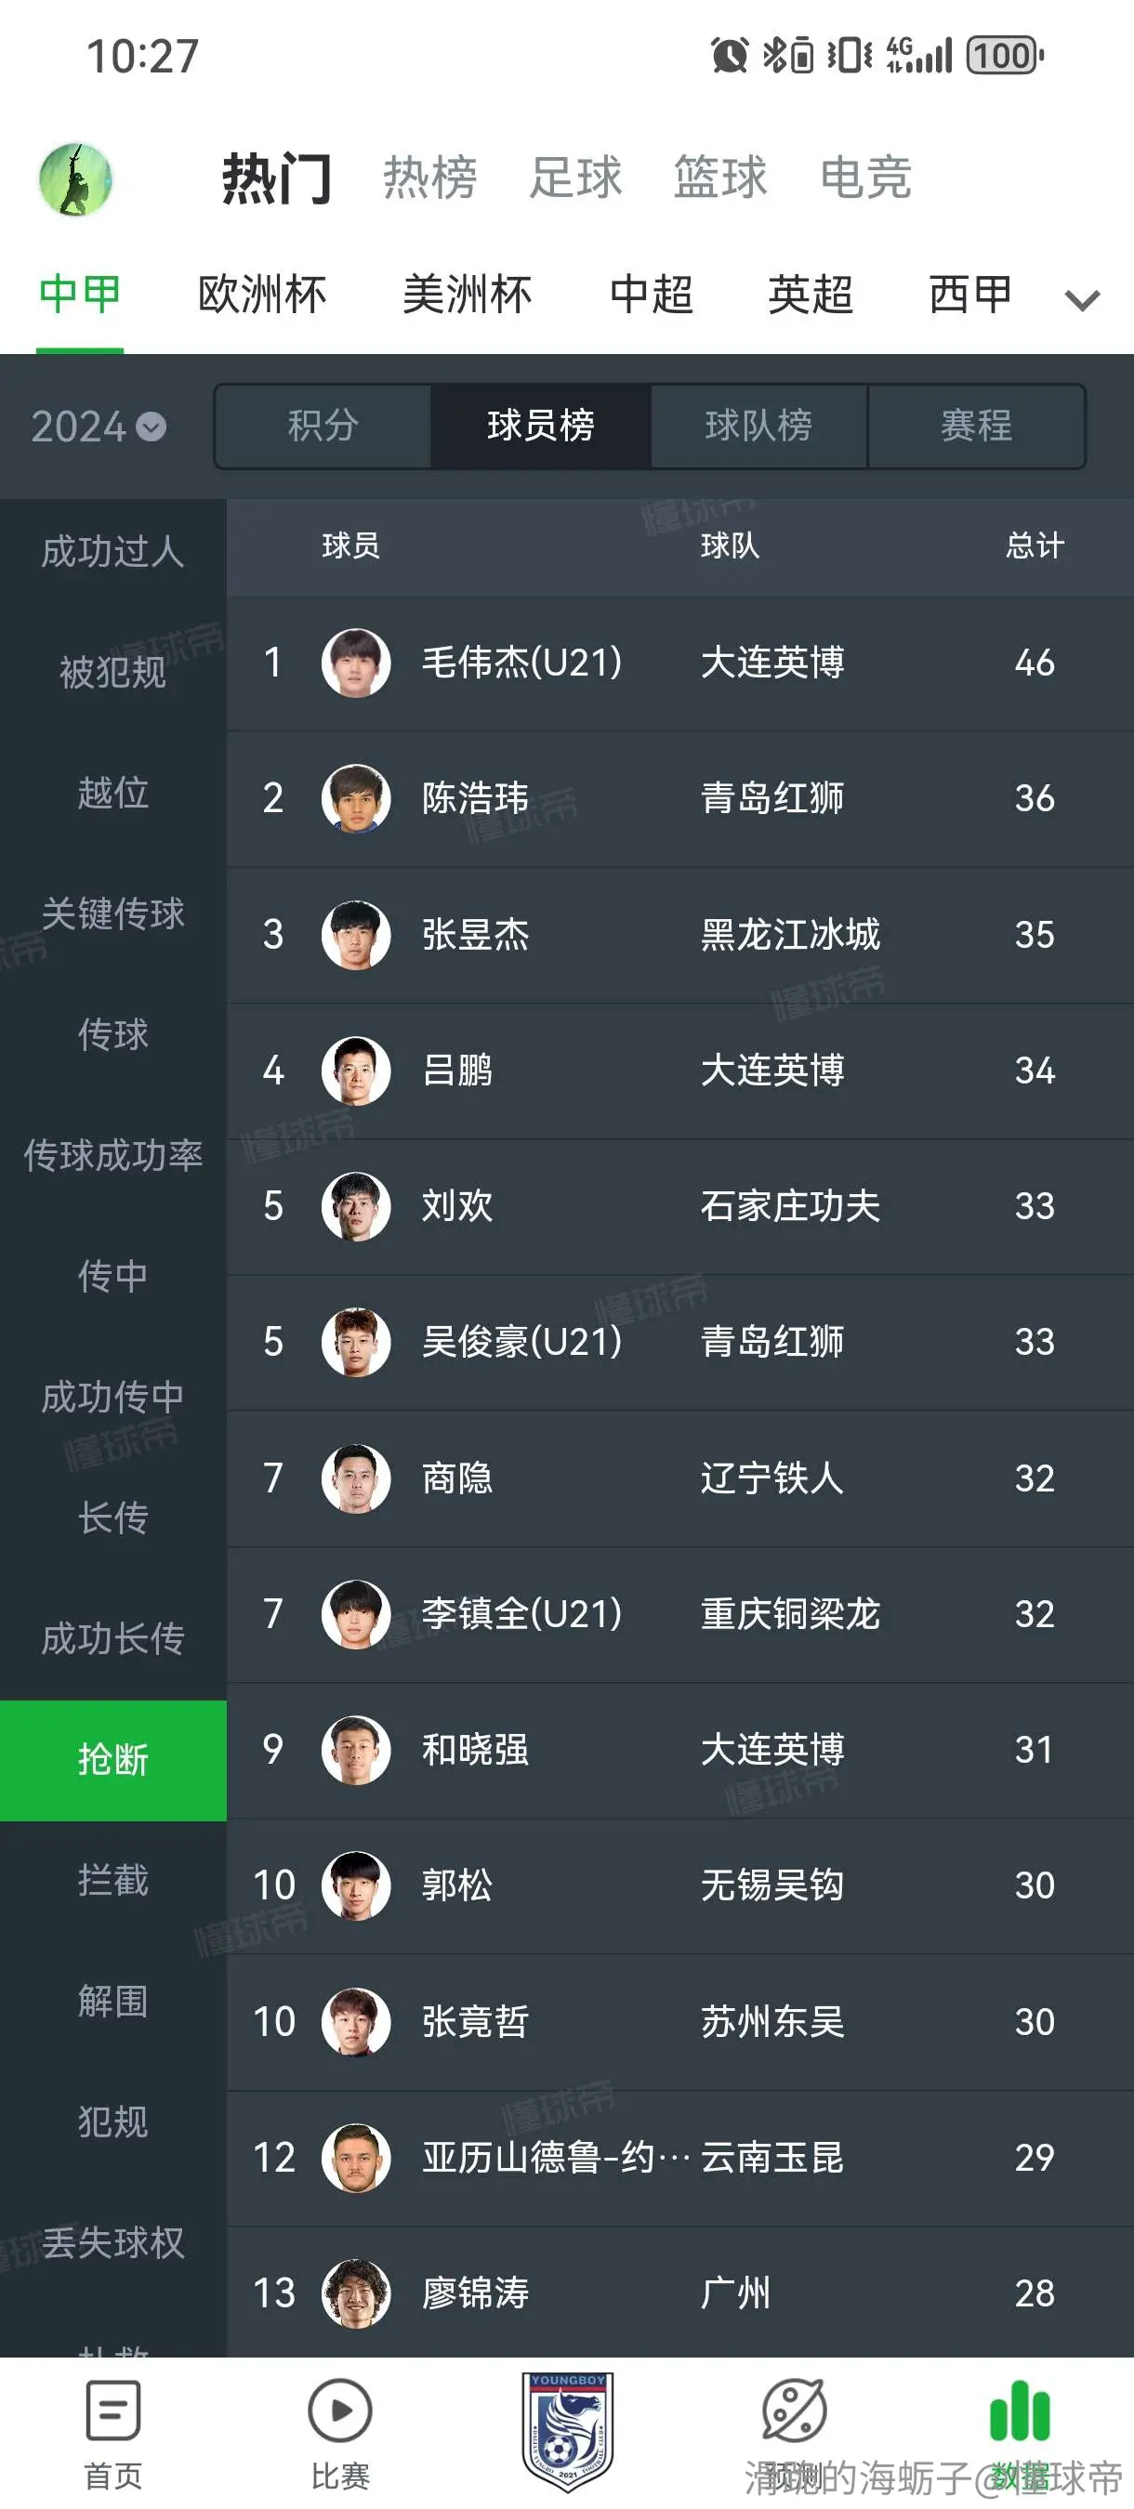
Task: Switch to the 球队榜 team ranking segment
Action: (758, 426)
